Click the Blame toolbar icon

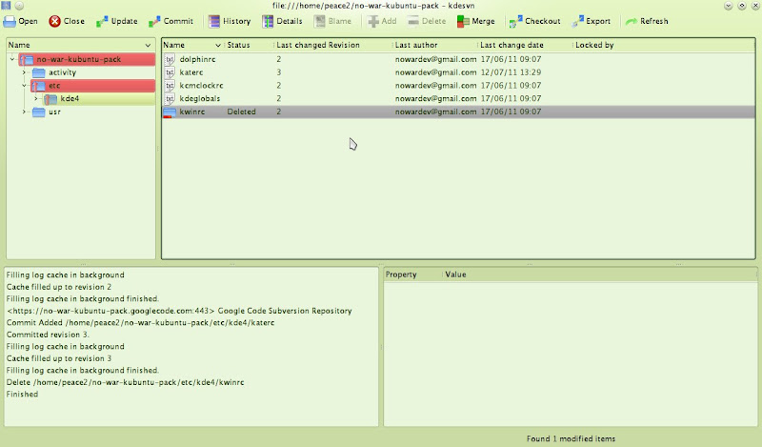320,21
